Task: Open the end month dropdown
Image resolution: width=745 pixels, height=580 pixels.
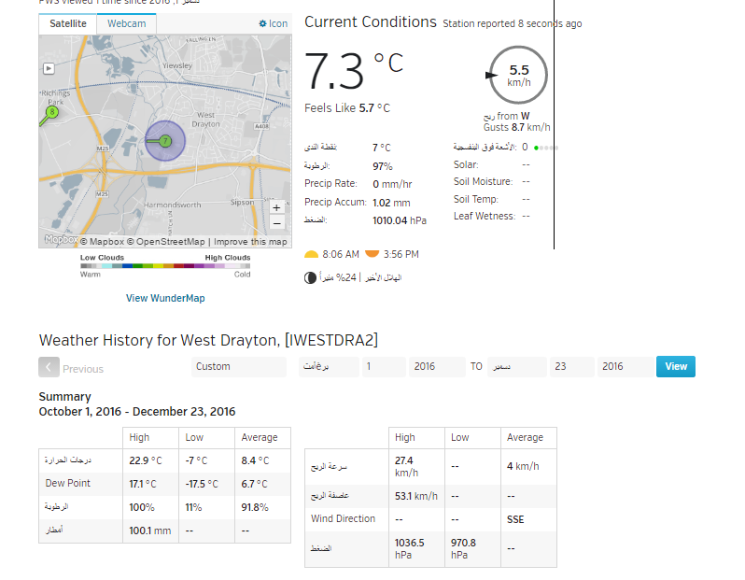Action: point(517,366)
